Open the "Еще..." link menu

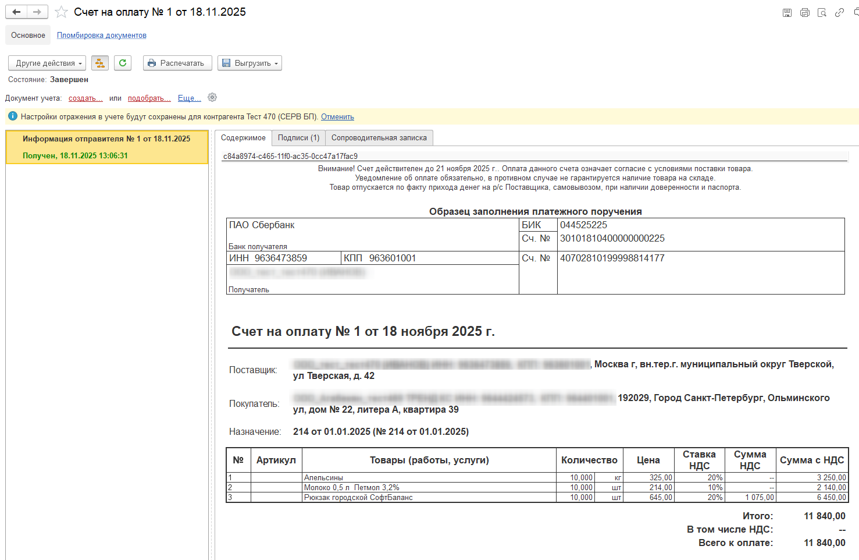pyautogui.click(x=189, y=98)
